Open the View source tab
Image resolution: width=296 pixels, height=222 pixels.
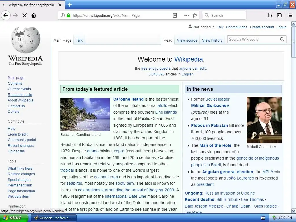[x=187, y=40]
